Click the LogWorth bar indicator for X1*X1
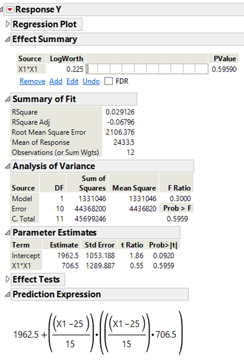244x362 pixels. (x=88, y=69)
